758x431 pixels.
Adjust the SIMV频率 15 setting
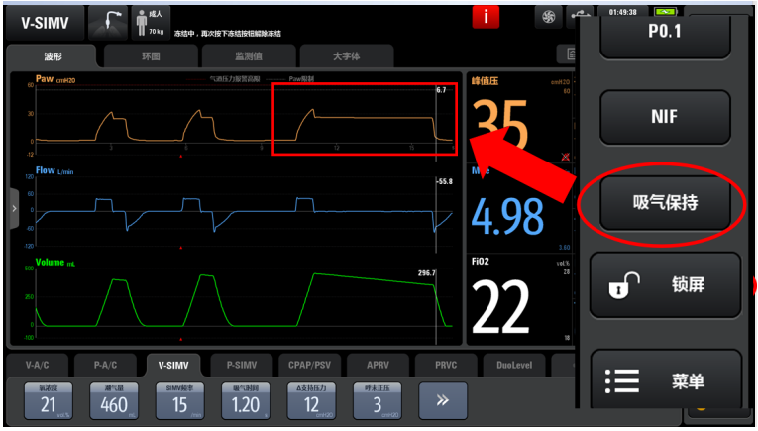tap(179, 401)
